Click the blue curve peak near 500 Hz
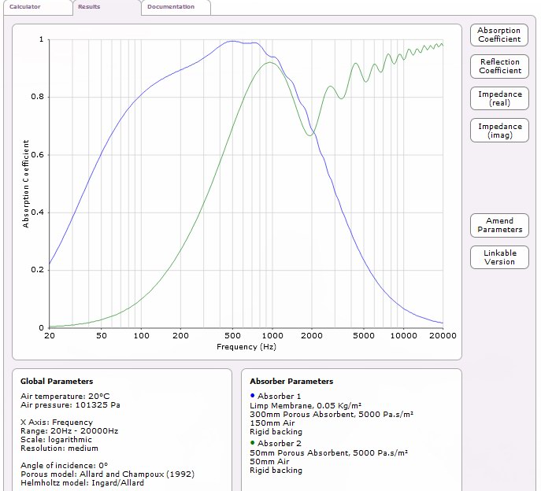This screenshot has width=541, height=491. tap(232, 41)
